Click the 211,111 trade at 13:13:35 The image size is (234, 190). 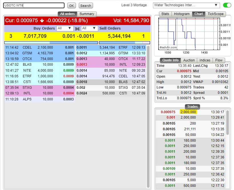[190, 129]
